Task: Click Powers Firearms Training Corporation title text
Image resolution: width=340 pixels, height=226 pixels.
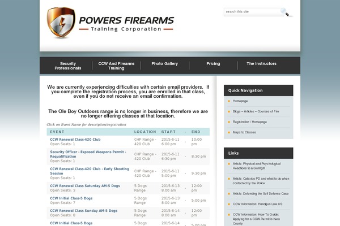Action: (126, 24)
